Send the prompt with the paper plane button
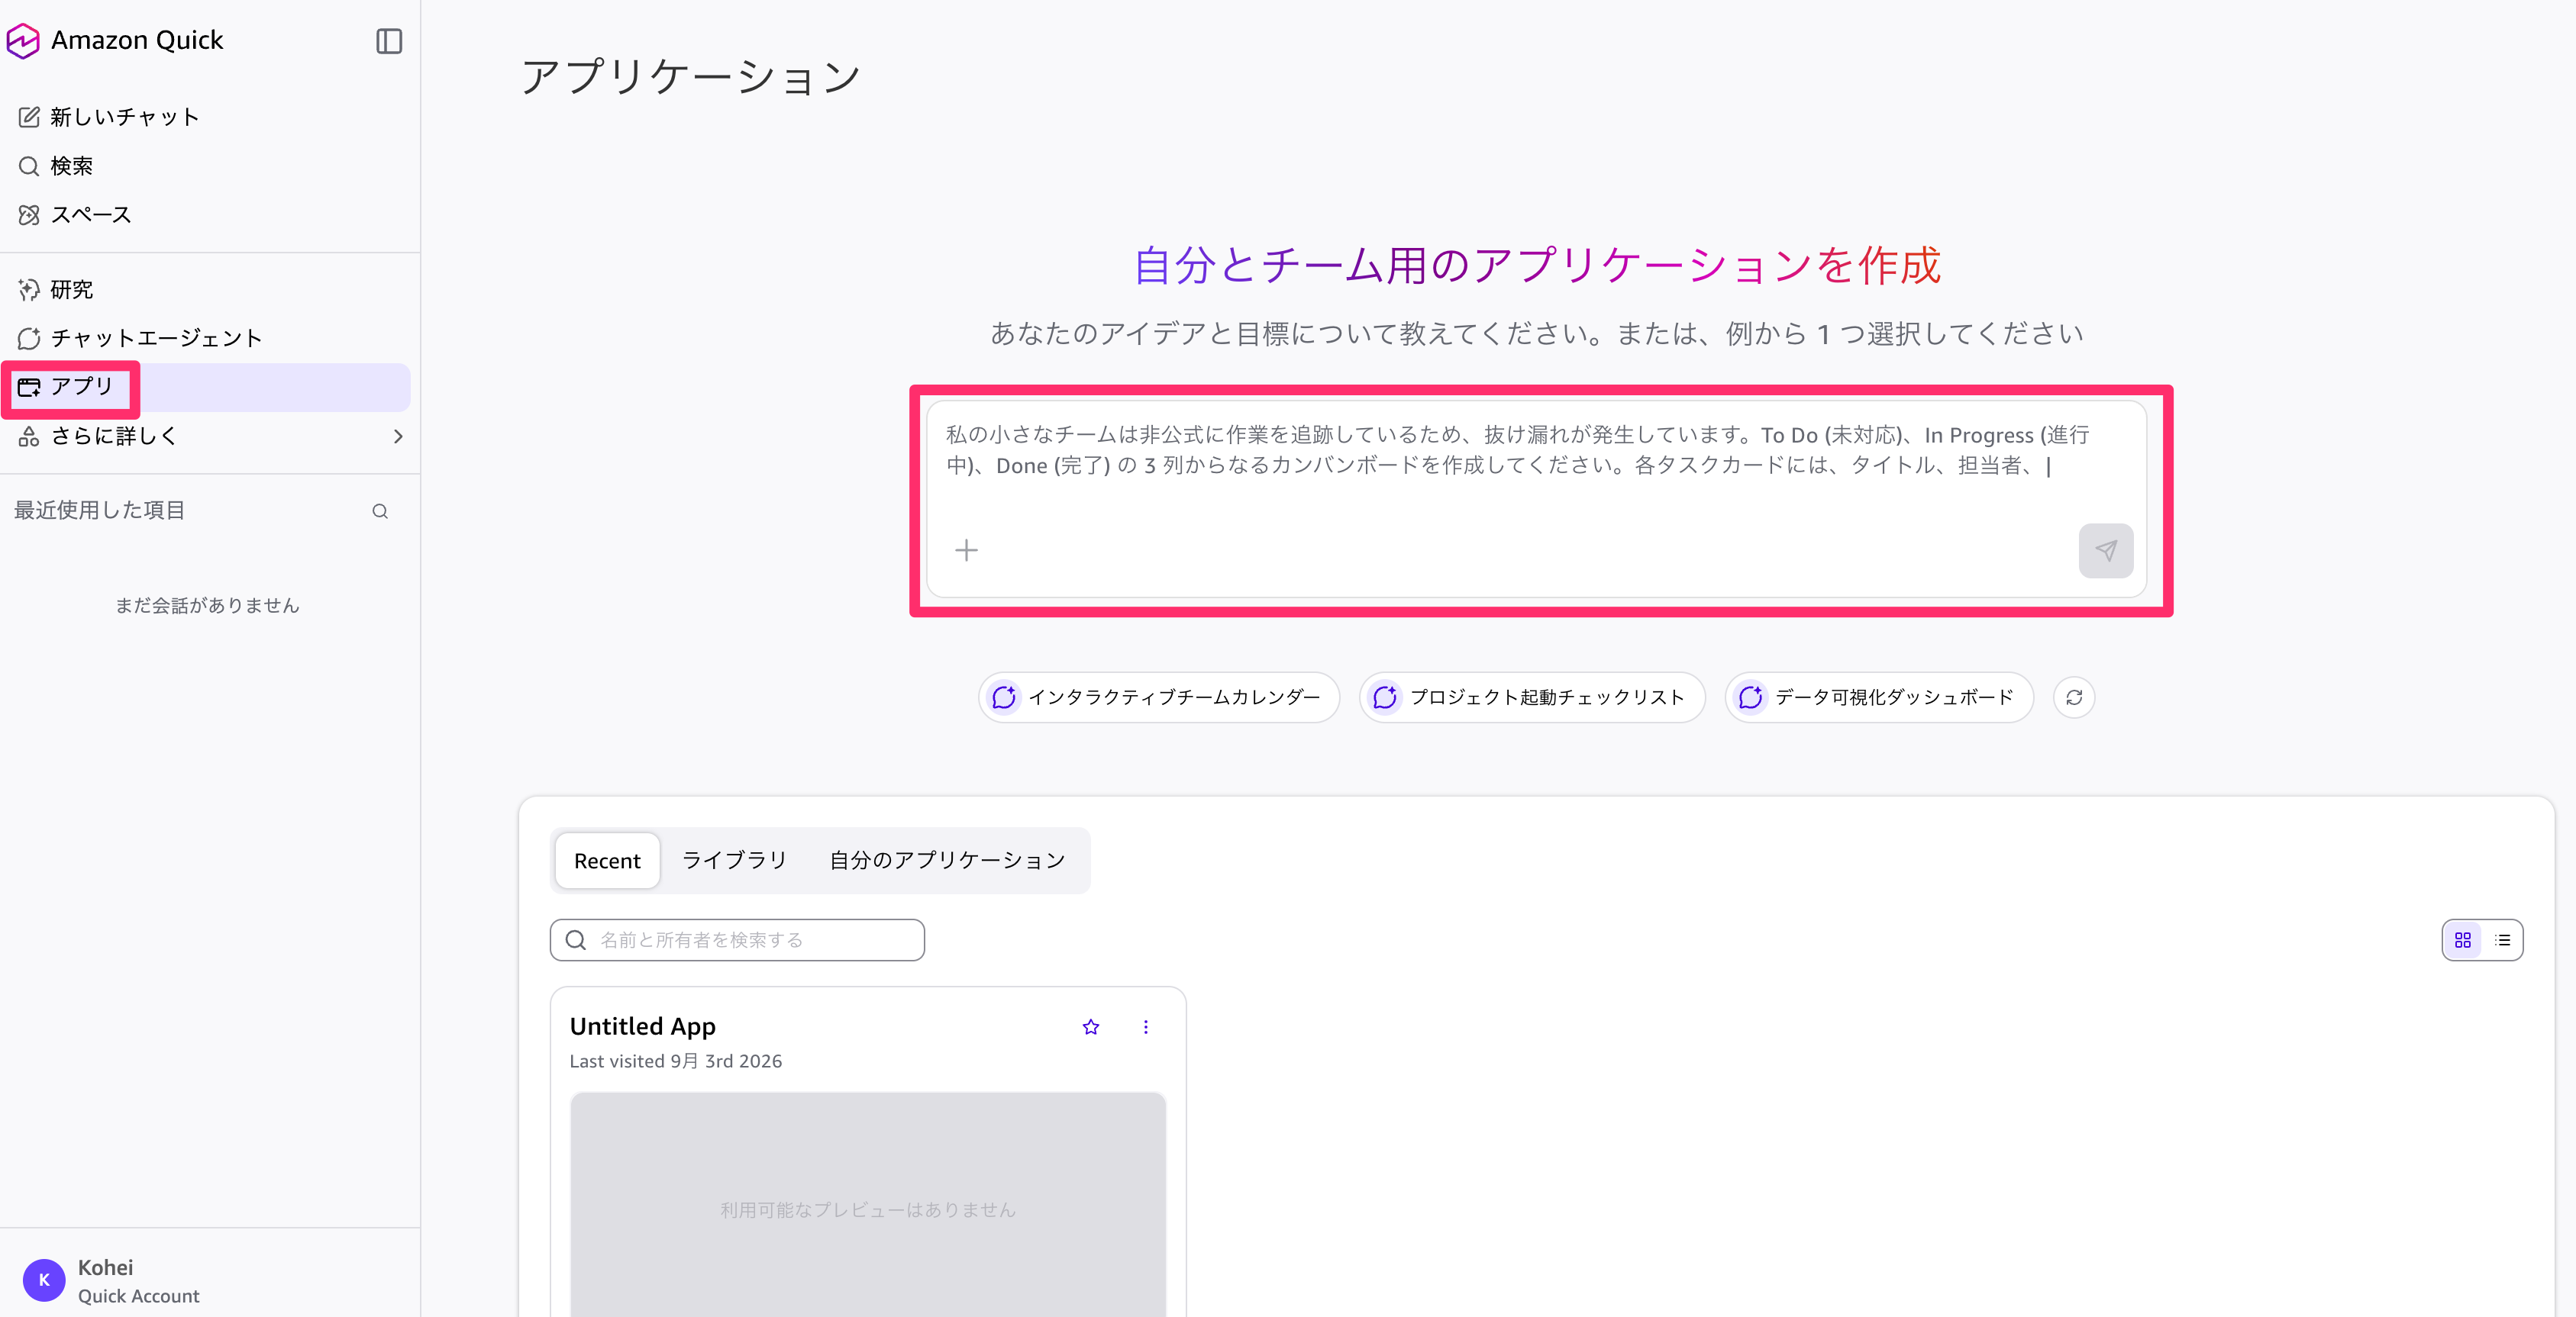Screen dimensions: 2576x1317 [x=2105, y=551]
